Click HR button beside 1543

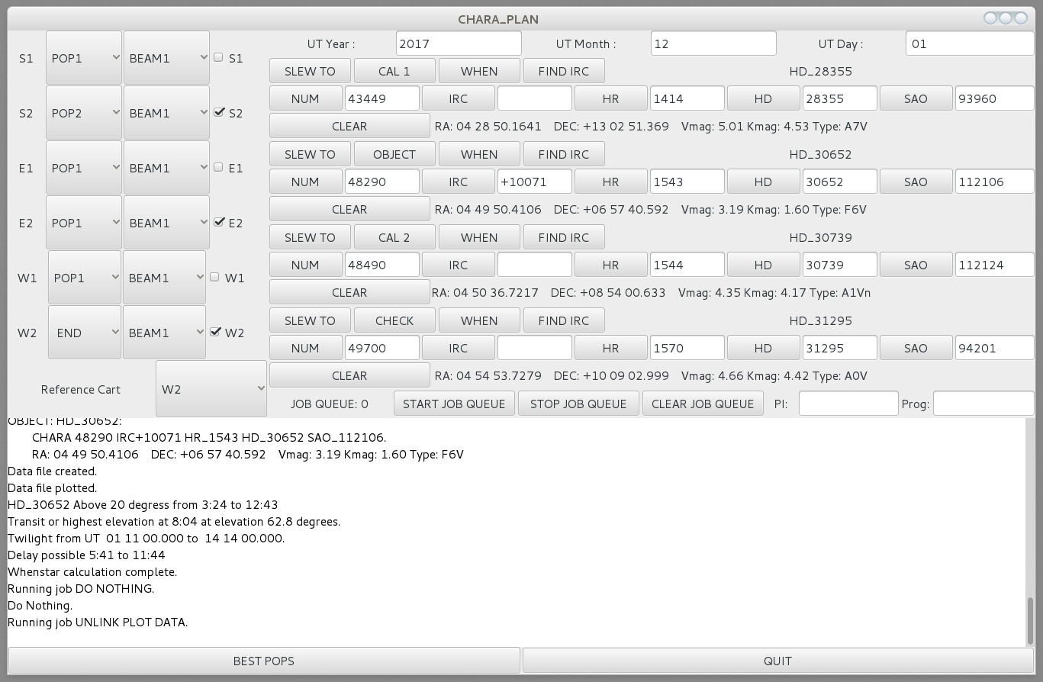(610, 182)
